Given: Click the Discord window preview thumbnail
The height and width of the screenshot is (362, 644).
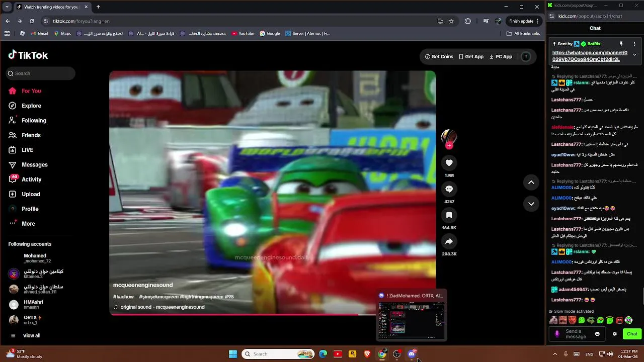Looking at the screenshot, I should tap(412, 320).
